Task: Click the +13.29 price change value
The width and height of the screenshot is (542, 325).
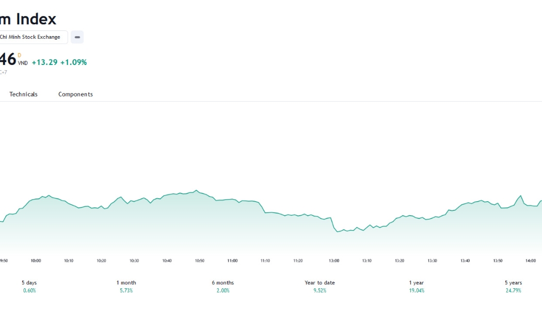Action: tap(44, 62)
